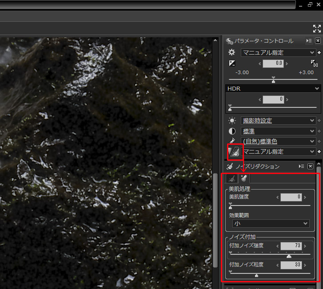This screenshot has width=323, height=289.
Task: Select the exposure bias picker tool icon
Action: 314,63
